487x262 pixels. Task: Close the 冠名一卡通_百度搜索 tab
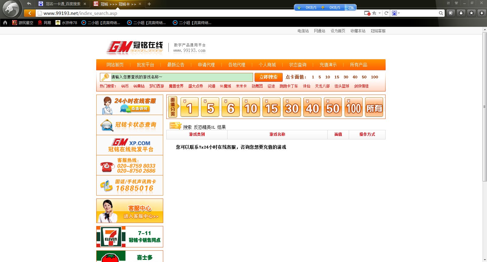tap(85, 4)
